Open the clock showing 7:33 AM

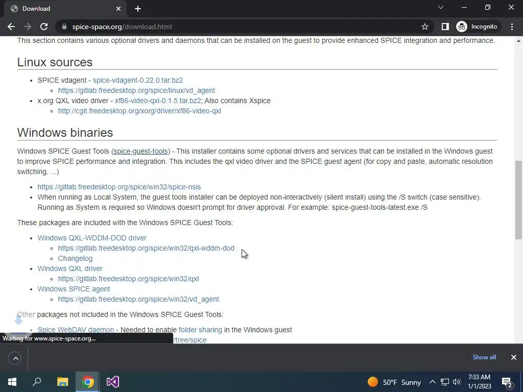[x=479, y=382]
